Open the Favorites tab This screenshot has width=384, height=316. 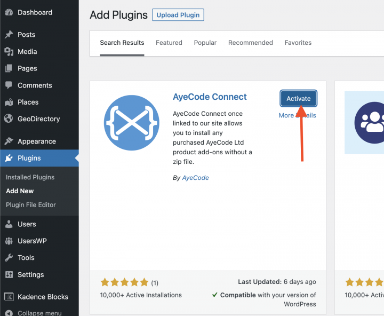[x=298, y=43]
